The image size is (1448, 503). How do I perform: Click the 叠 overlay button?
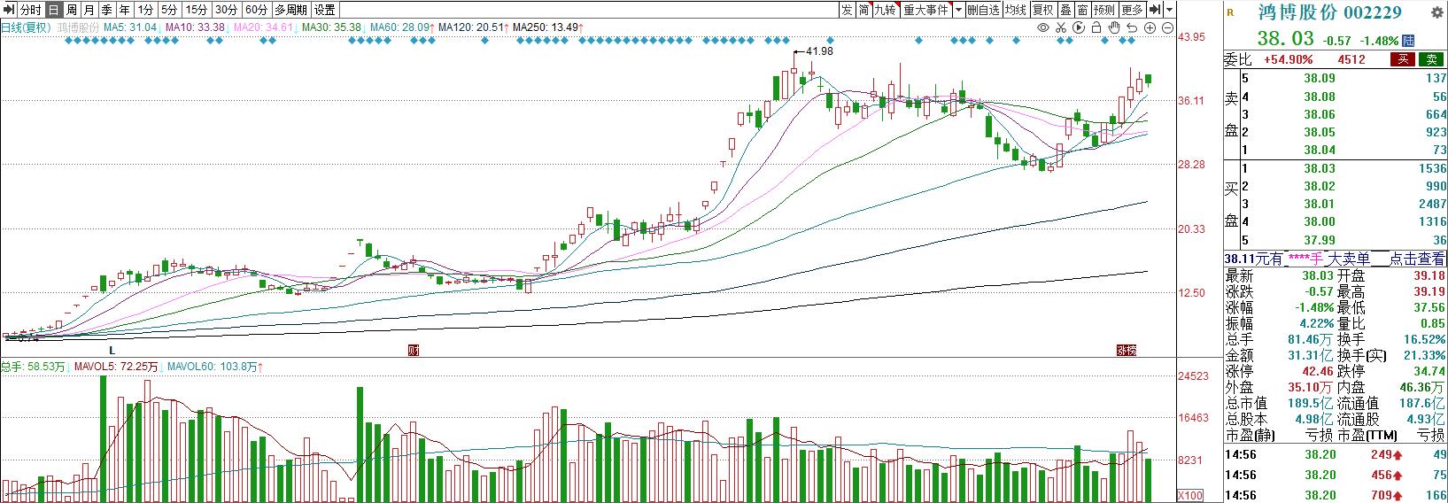[1065, 10]
